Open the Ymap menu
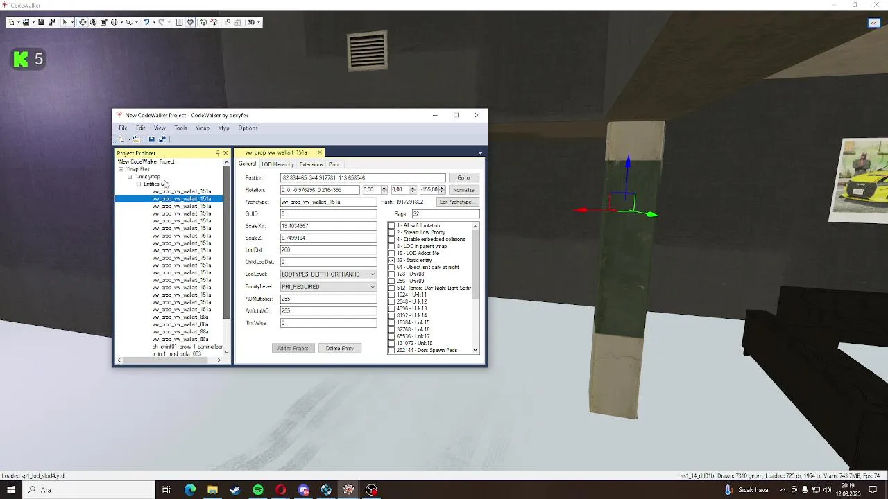 (x=203, y=128)
